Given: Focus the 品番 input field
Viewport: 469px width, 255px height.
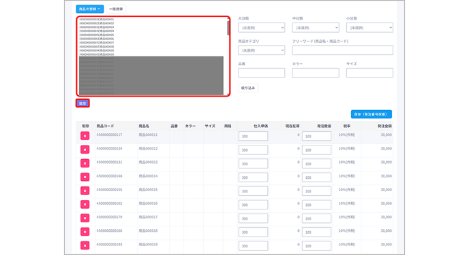Looking at the screenshot, I should coord(261,73).
